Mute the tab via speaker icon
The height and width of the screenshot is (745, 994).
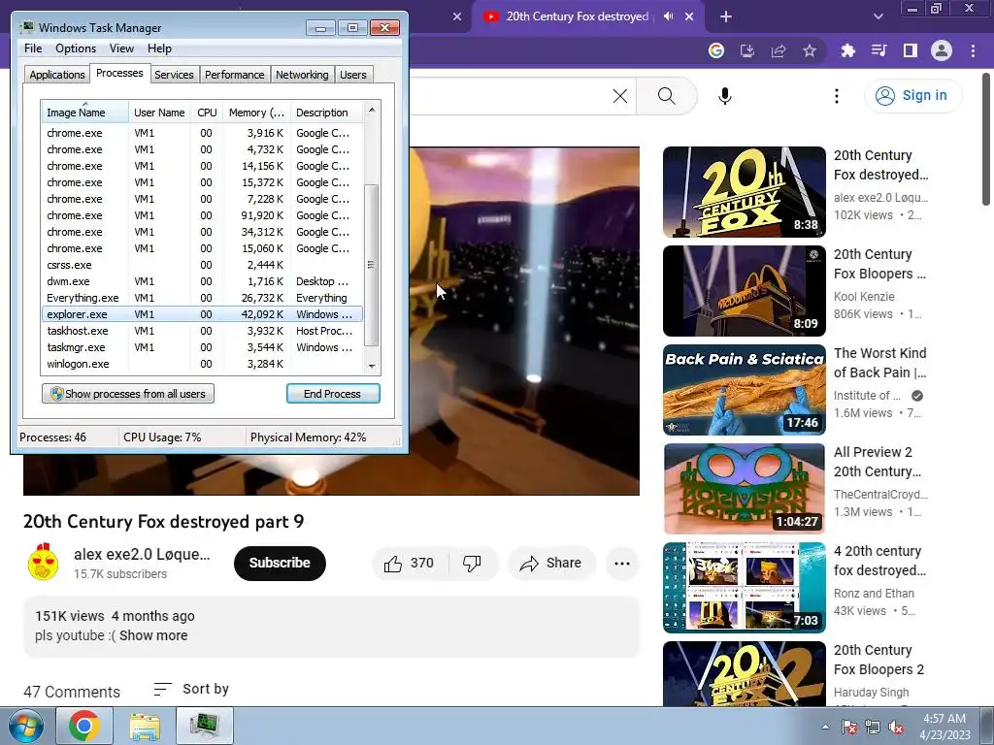tap(668, 16)
